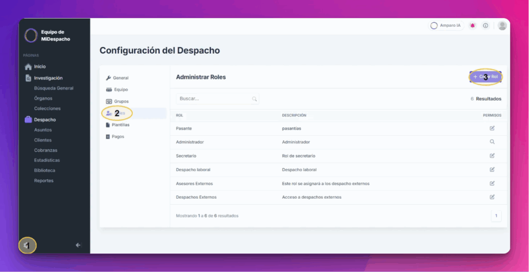Collapse sidebar with left arrow
This screenshot has width=529, height=272.
[x=79, y=245]
